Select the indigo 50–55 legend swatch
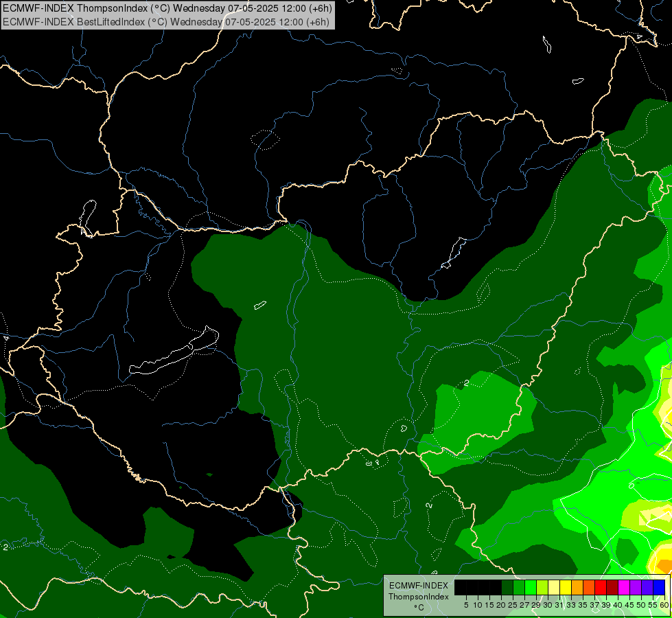Screen dimensions: 672x618 tap(647, 587)
